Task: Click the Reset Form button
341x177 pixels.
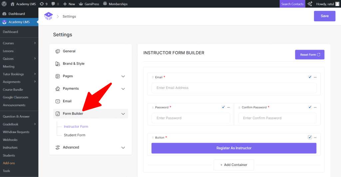Action: (310, 55)
